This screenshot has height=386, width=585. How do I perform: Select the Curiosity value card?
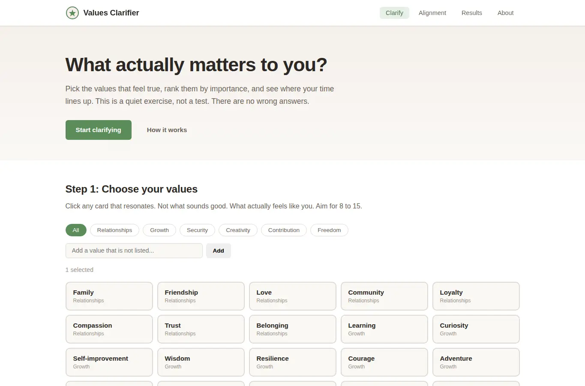click(476, 329)
